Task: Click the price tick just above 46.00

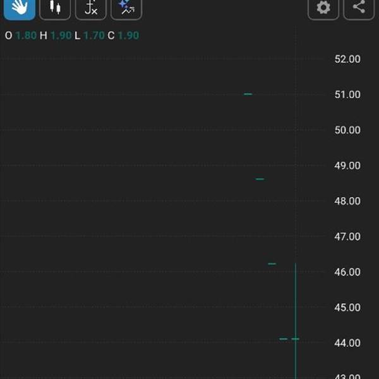Action: 272,263
